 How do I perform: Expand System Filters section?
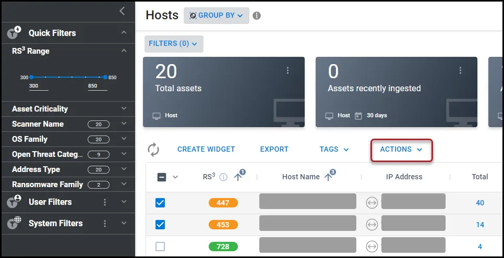point(124,223)
